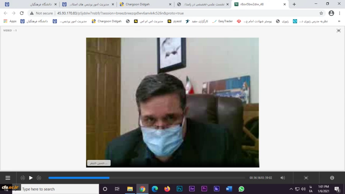
Task: Maximize the video pod at top right
Action: 338,30
